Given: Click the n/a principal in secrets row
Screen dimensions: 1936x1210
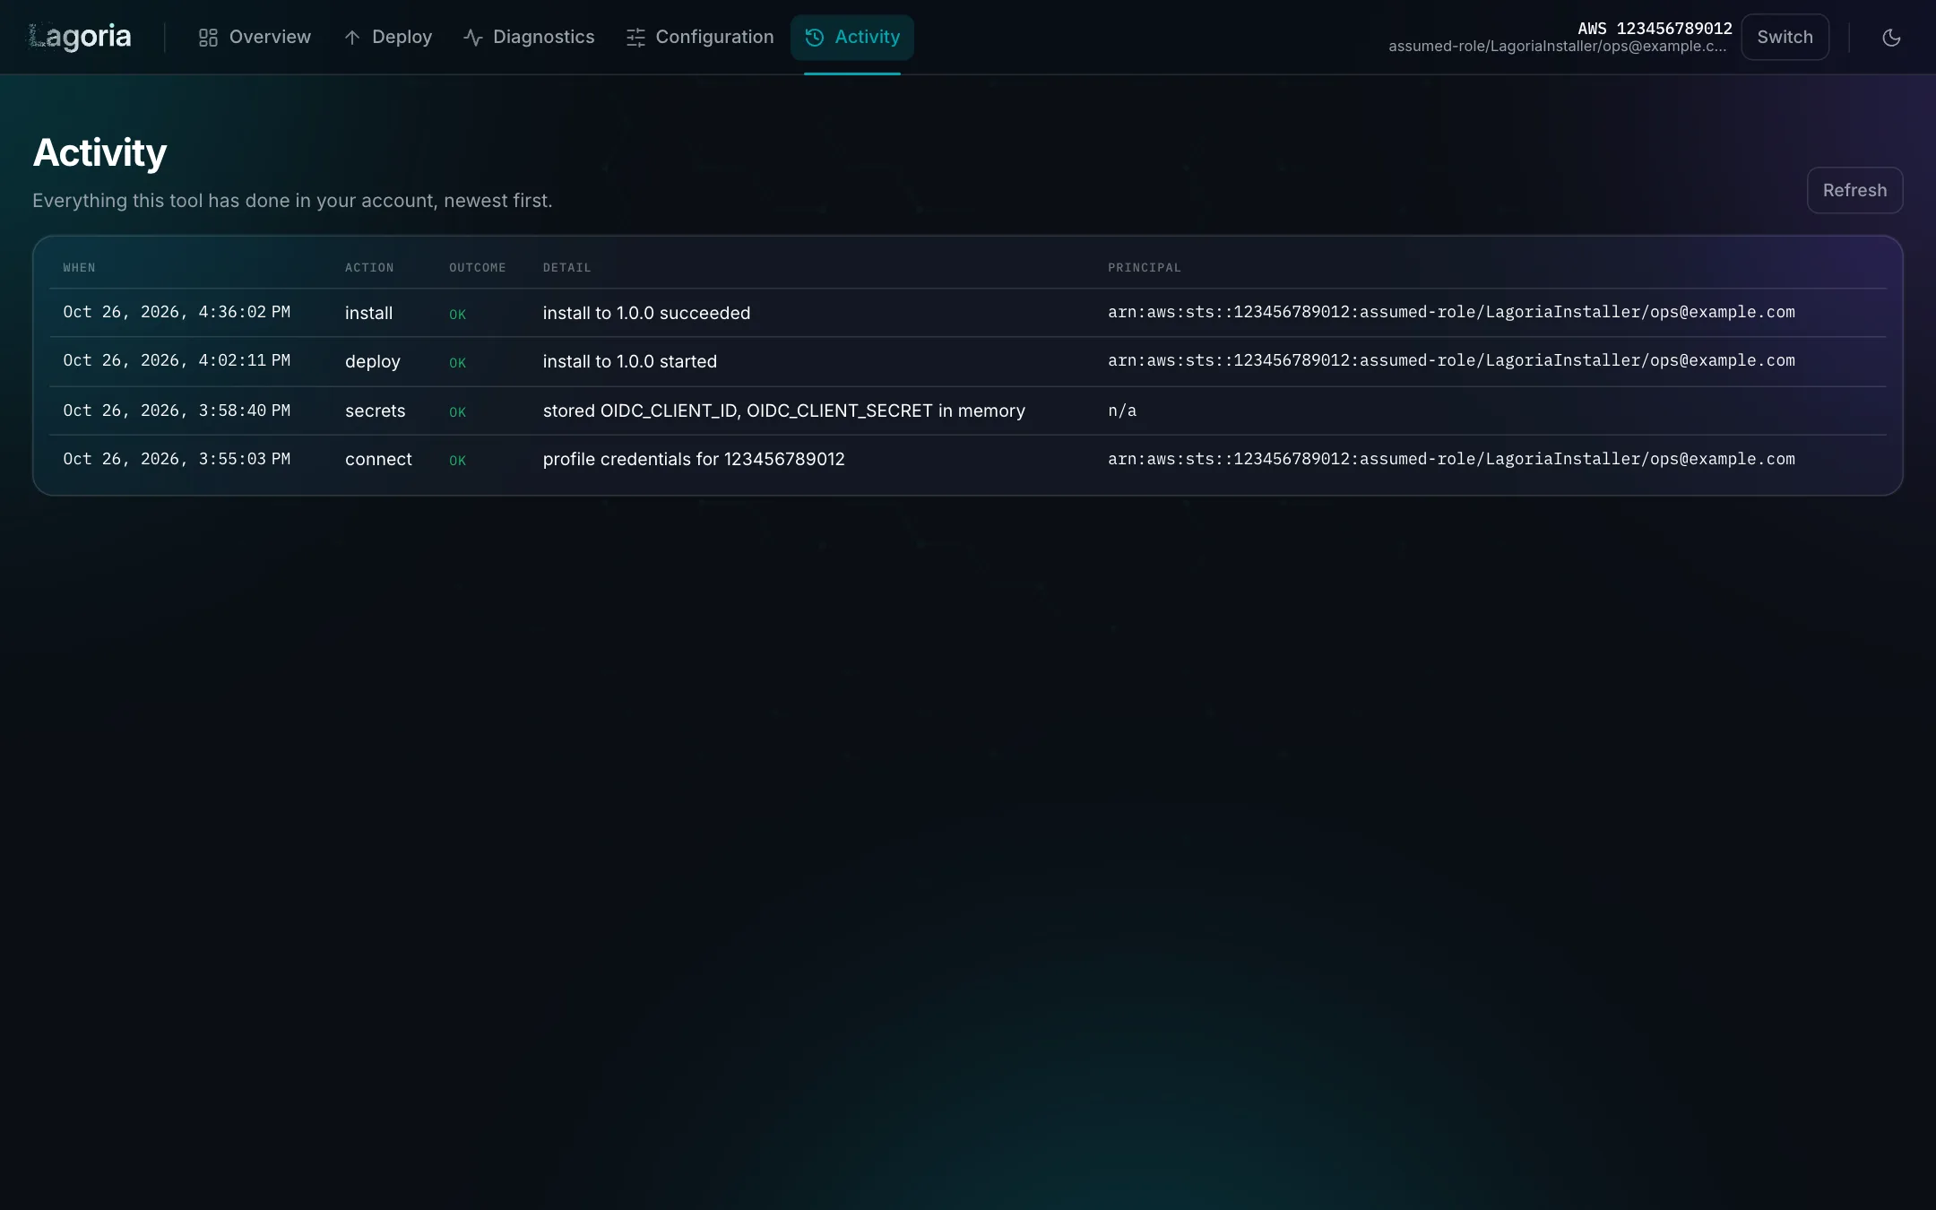Looking at the screenshot, I should [1121, 411].
